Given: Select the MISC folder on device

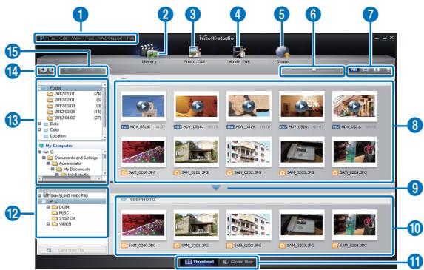Looking at the screenshot, I should tap(64, 213).
